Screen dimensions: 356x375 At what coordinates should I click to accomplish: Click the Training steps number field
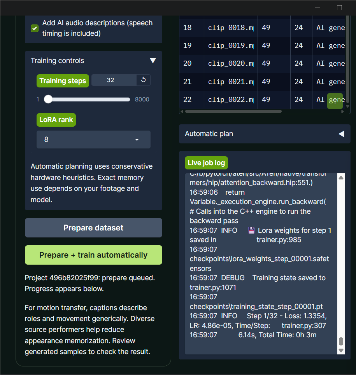pyautogui.click(x=114, y=80)
